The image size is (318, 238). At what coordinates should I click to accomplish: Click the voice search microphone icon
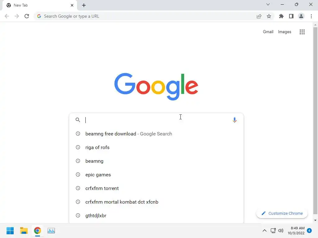click(x=234, y=120)
